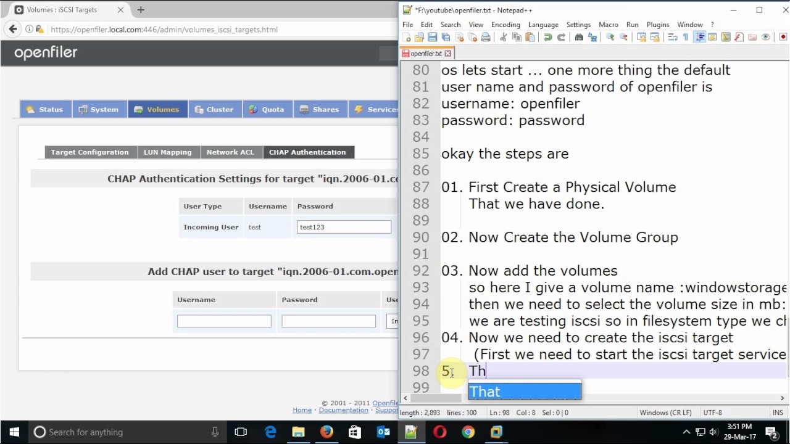The height and width of the screenshot is (444, 790).
Task: Switch to the Network ACL tab
Action: pyautogui.click(x=230, y=152)
